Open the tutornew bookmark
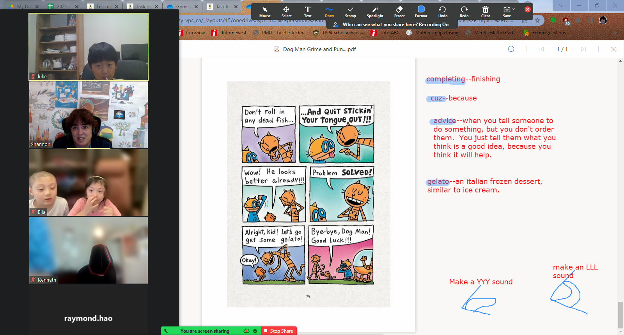This screenshot has height=335, width=624. tap(193, 33)
